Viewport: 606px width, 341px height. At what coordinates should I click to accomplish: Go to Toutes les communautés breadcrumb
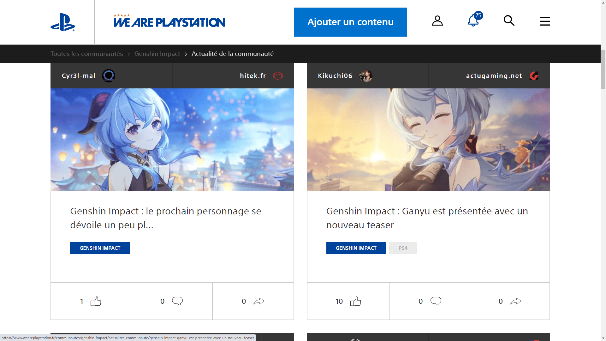coord(87,54)
